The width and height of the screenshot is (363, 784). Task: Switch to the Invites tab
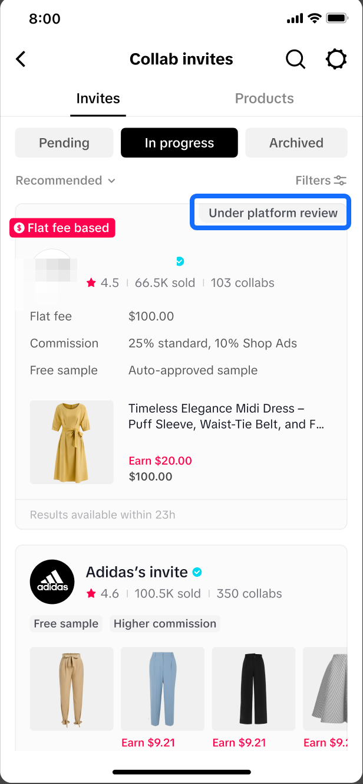coord(98,99)
